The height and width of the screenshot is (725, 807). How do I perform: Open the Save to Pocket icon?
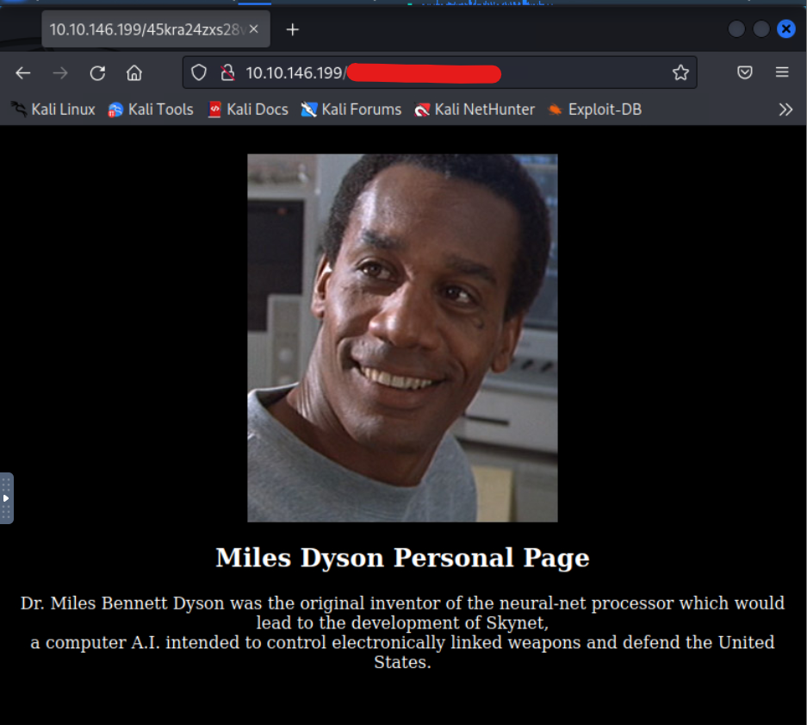[x=745, y=73]
